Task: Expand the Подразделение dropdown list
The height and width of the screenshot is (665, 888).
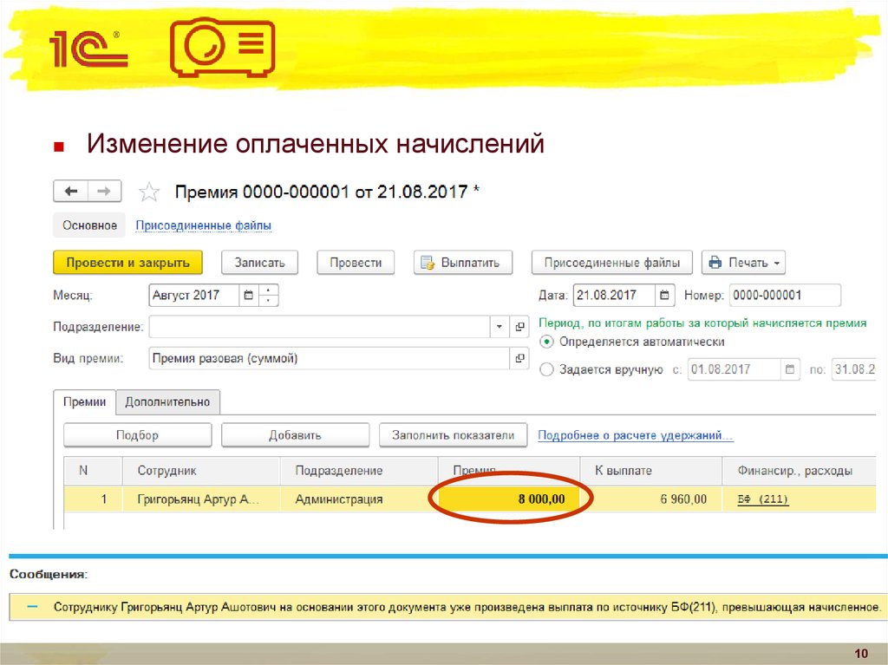Action: pyautogui.click(x=499, y=327)
